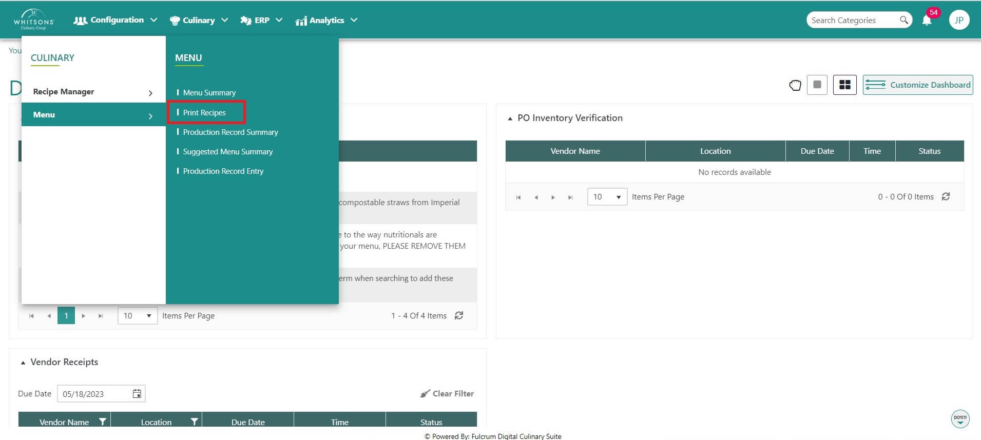Open Recipe Manager submenu
This screenshot has width=981, height=440.
point(92,92)
